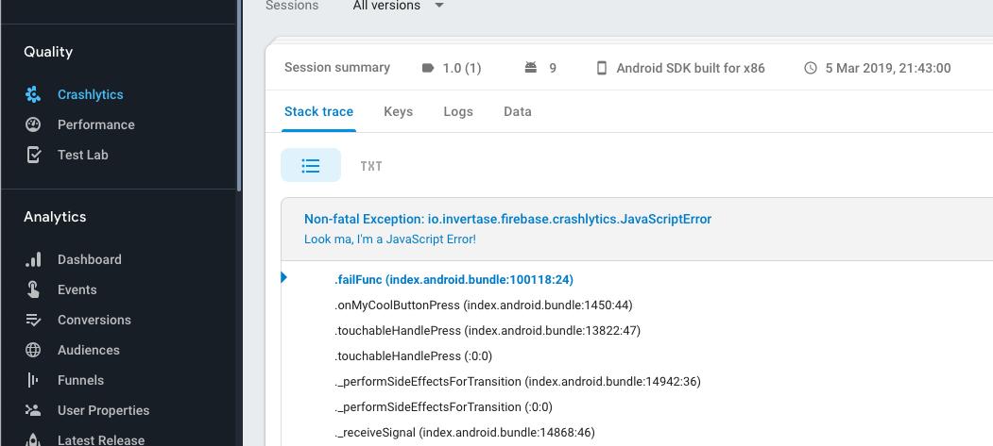
Task: Click the Non-fatal Exception JavaScriptError link
Action: 508,219
